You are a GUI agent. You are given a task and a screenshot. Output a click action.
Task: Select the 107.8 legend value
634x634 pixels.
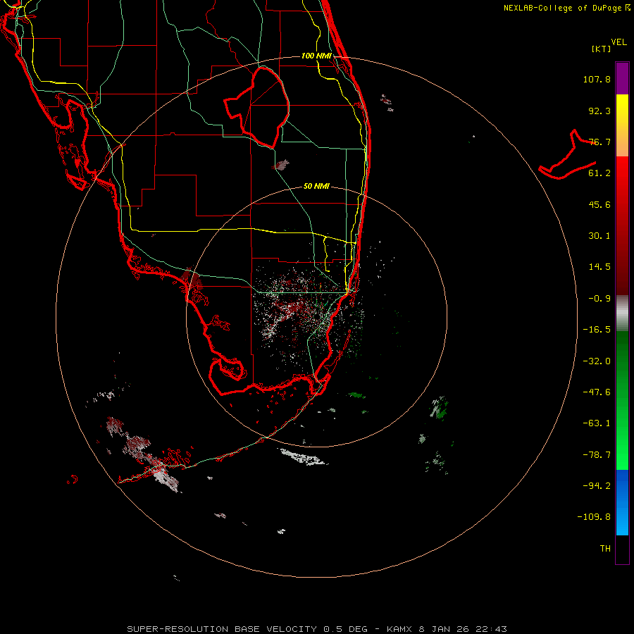click(x=597, y=79)
